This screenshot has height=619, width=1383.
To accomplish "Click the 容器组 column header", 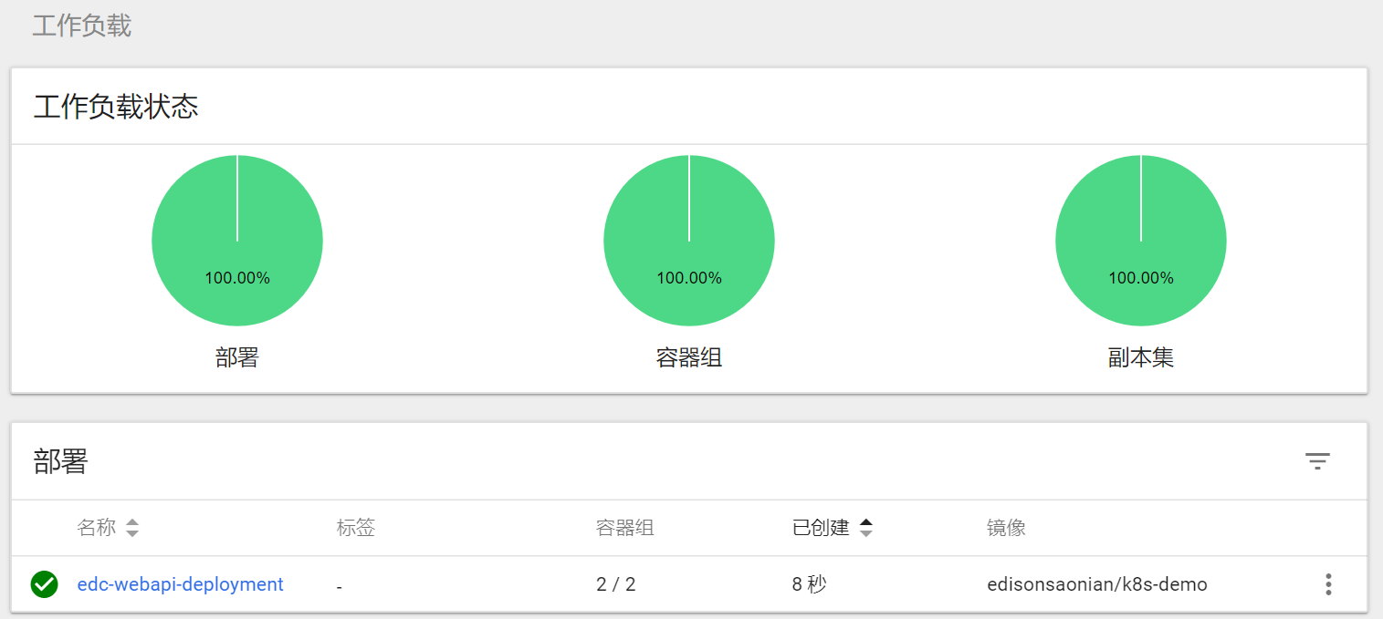I will [x=625, y=528].
